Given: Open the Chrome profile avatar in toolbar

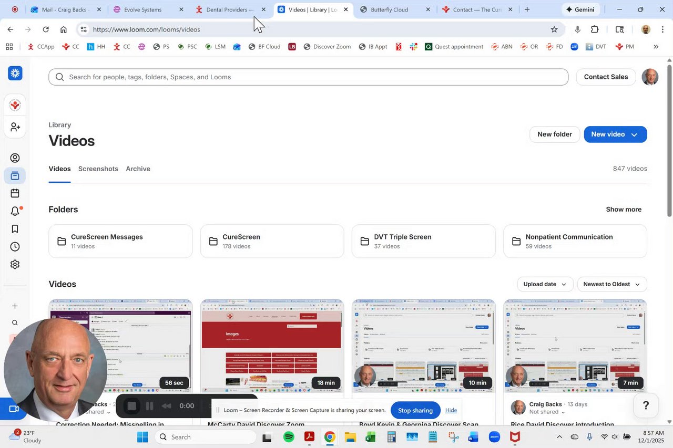Looking at the screenshot, I should pyautogui.click(x=646, y=29).
